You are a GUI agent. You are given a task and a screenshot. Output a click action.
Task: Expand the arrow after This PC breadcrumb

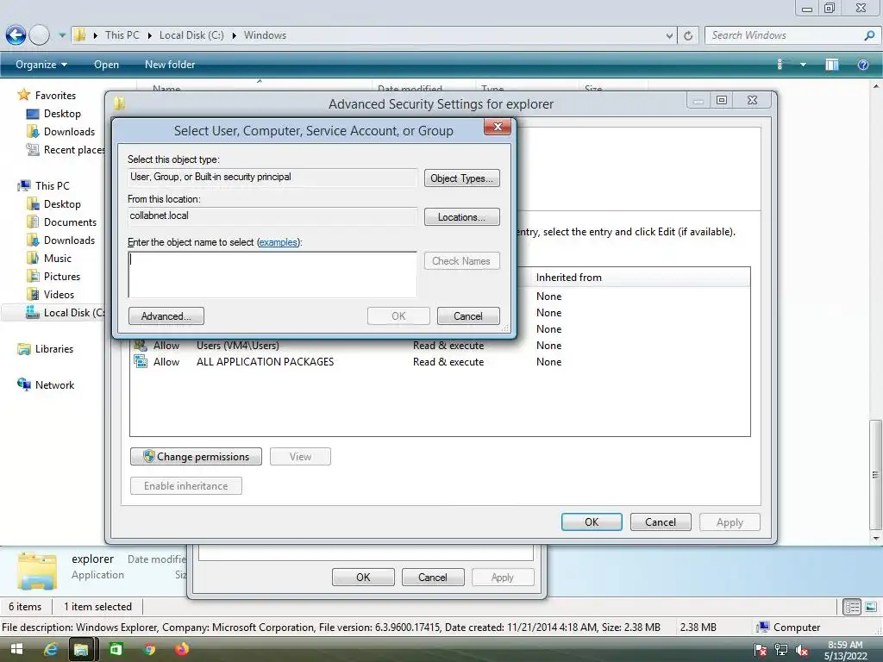tap(150, 35)
